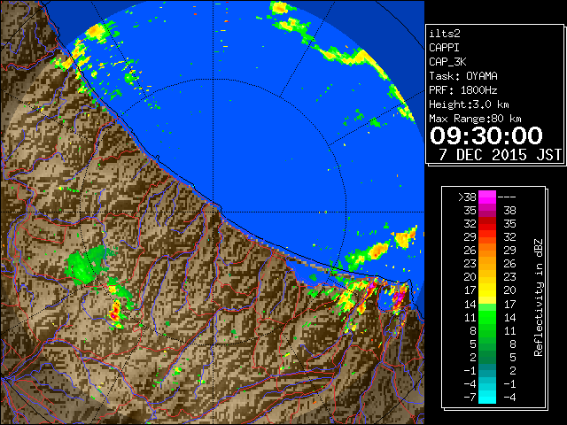Click the '-7' legend label at bottom

[470, 398]
